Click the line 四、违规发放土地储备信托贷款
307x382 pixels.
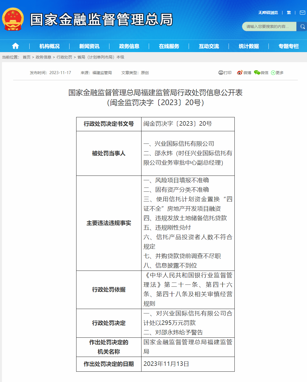click(185, 218)
